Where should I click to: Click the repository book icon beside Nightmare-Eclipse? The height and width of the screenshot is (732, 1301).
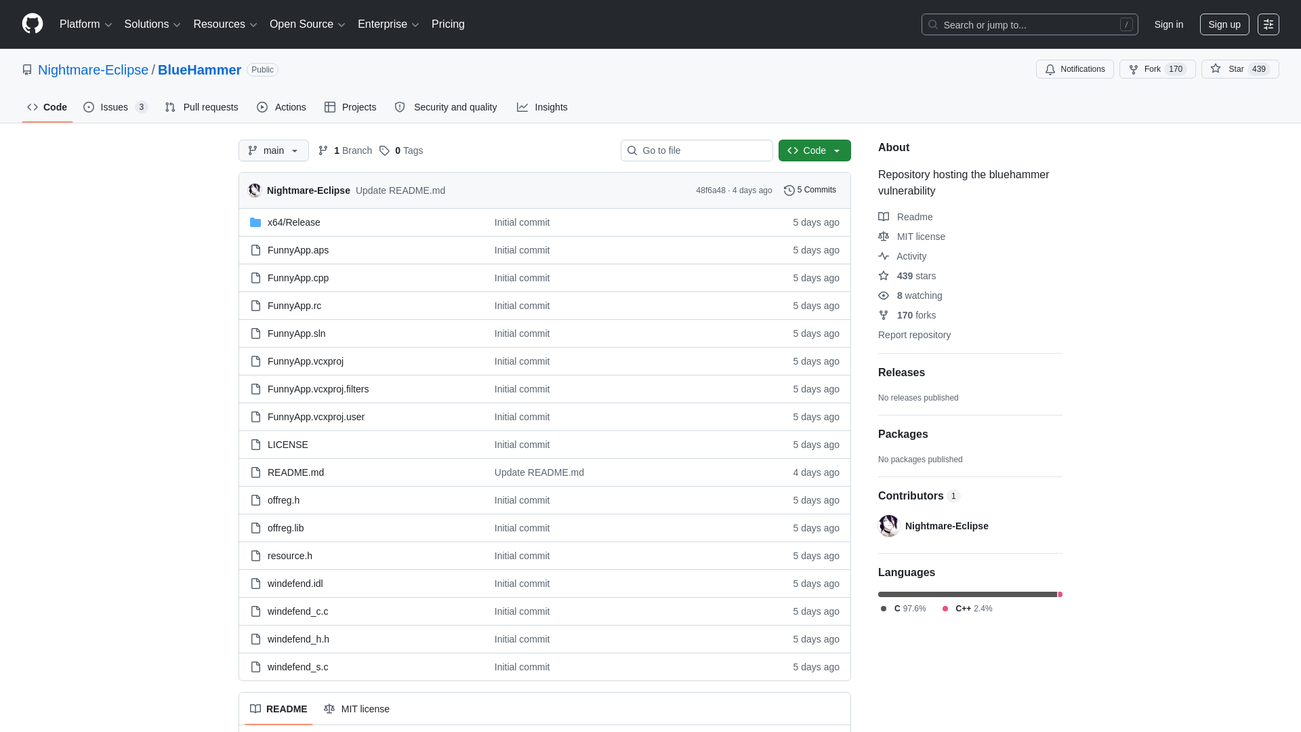(x=27, y=70)
